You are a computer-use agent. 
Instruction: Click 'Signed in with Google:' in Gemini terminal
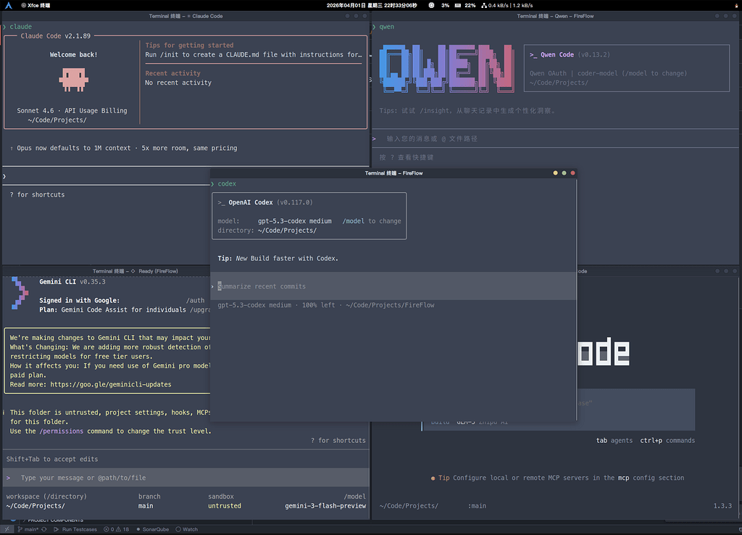pos(80,300)
